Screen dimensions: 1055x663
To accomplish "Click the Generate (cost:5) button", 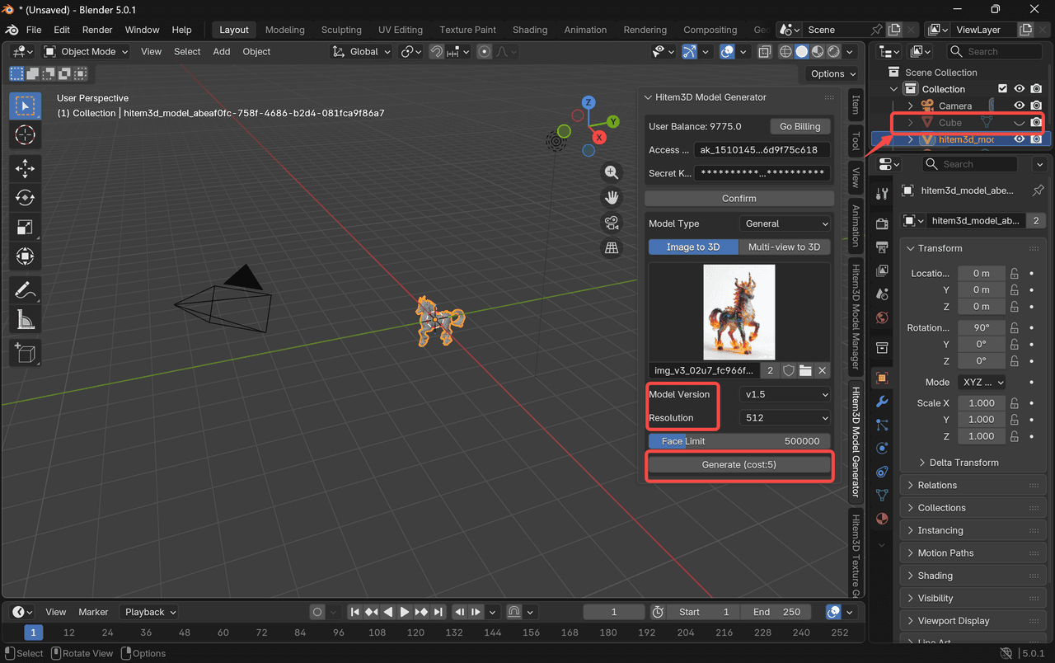I will coord(739,464).
